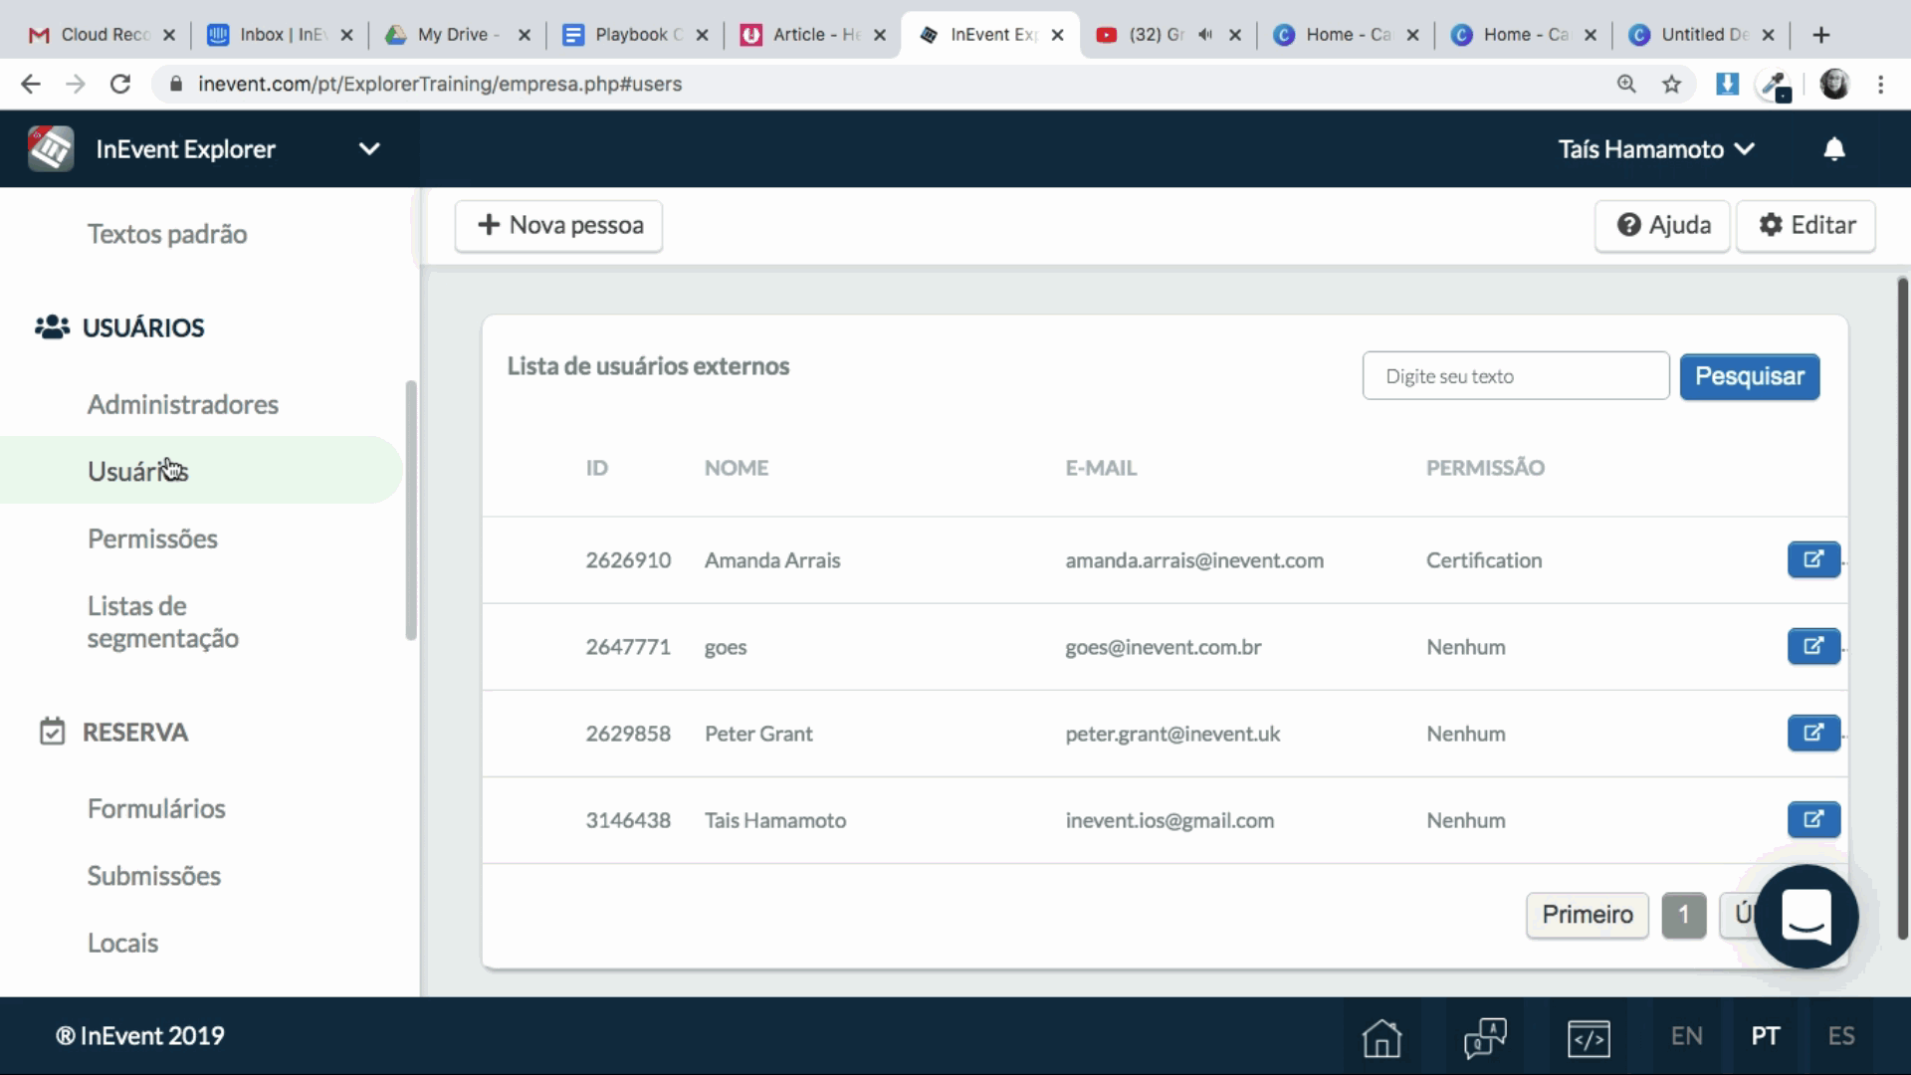This screenshot has height=1075, width=1911.
Task: Click amanda.arrais@inevent.com email cell
Action: point(1194,560)
